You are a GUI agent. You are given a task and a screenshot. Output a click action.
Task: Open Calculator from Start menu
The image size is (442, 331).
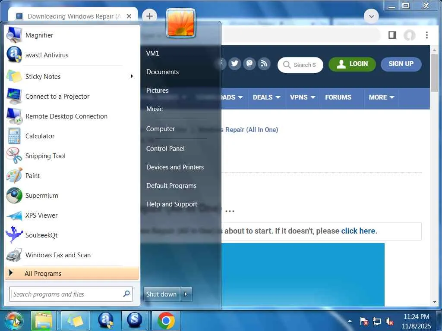(x=72, y=136)
